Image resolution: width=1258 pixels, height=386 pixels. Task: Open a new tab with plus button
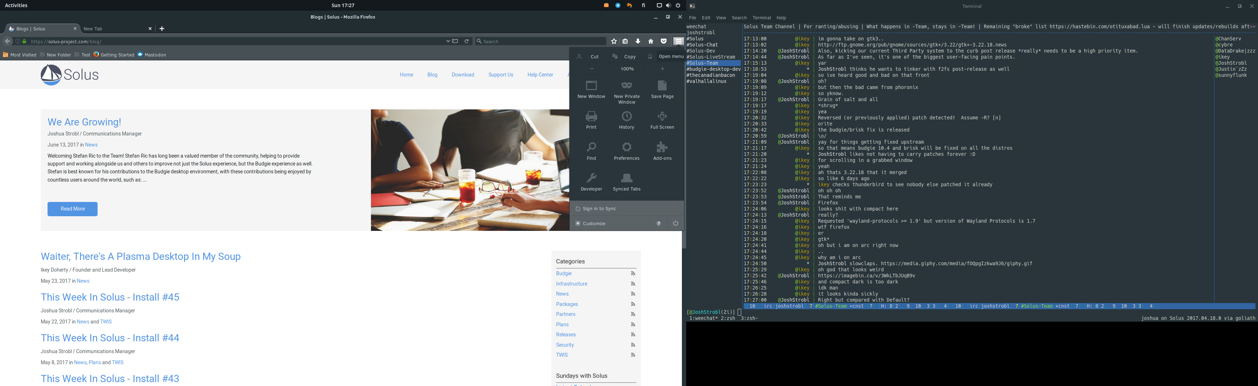pyautogui.click(x=162, y=29)
